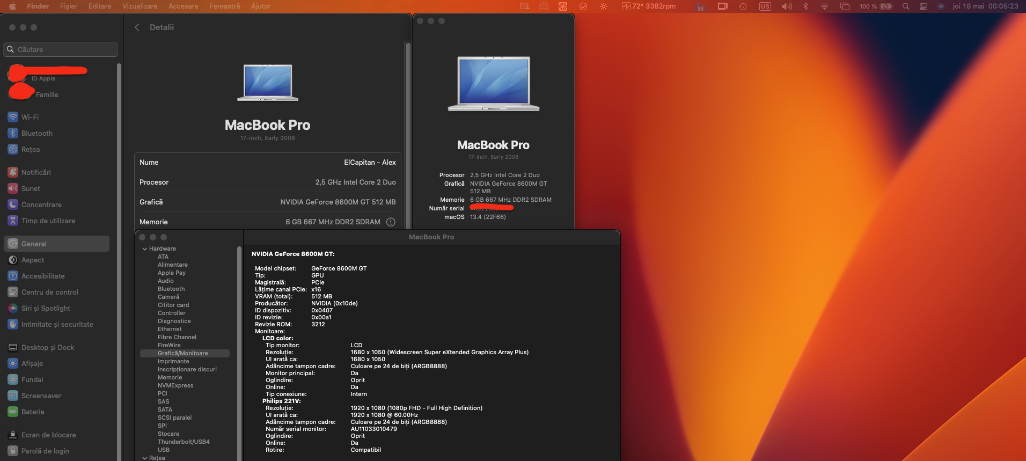
Task: Click Detalii window vertical scrollbar
Action: pyautogui.click(x=408, y=135)
